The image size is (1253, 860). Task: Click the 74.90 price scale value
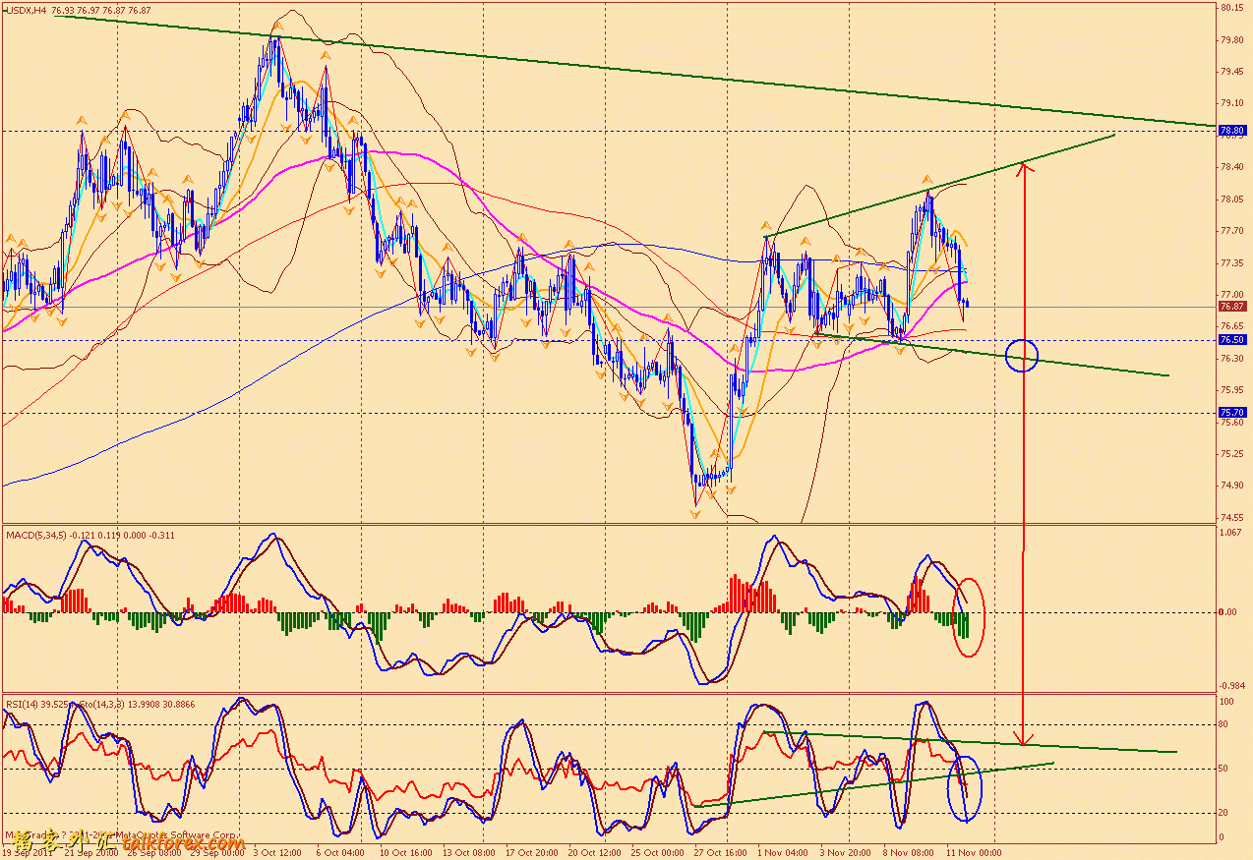click(1232, 486)
